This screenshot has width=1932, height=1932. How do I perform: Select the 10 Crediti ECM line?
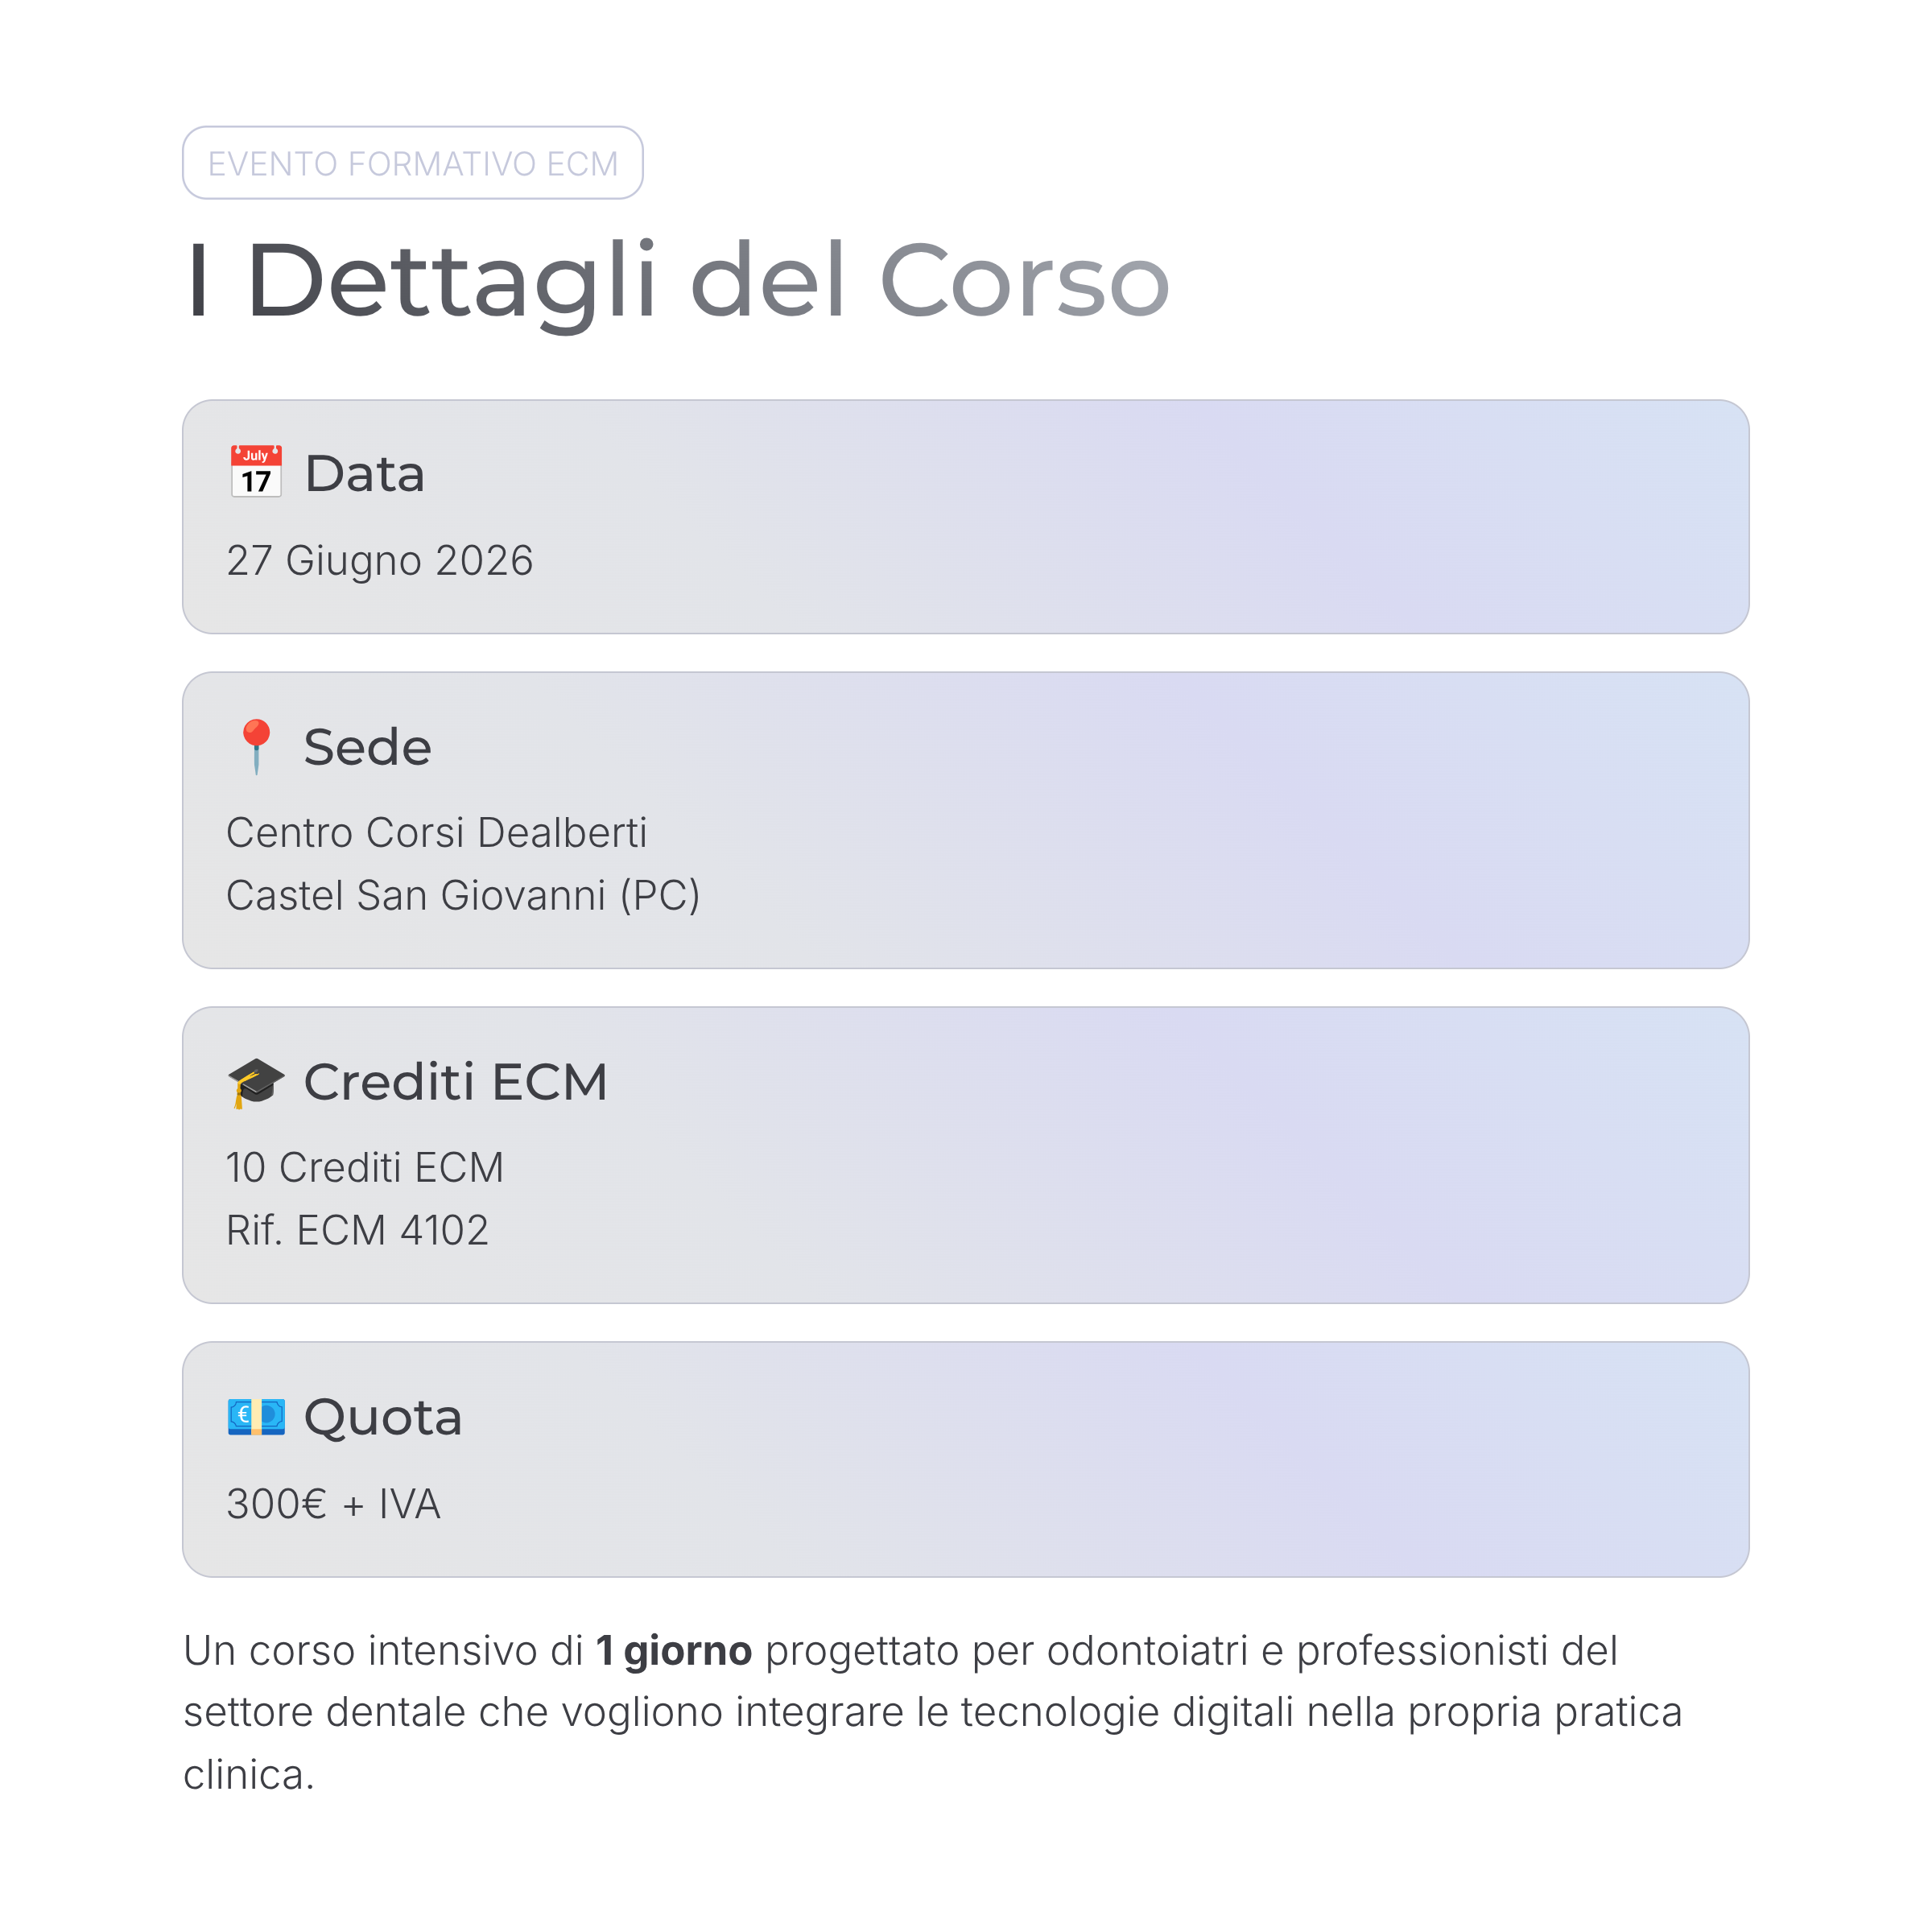pos(365,1168)
